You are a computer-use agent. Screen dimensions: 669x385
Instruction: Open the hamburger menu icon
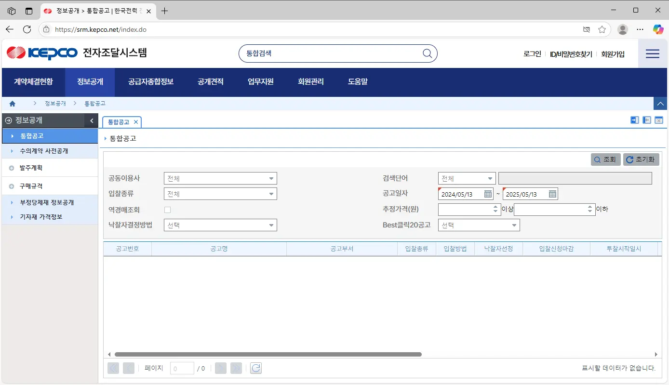click(653, 53)
